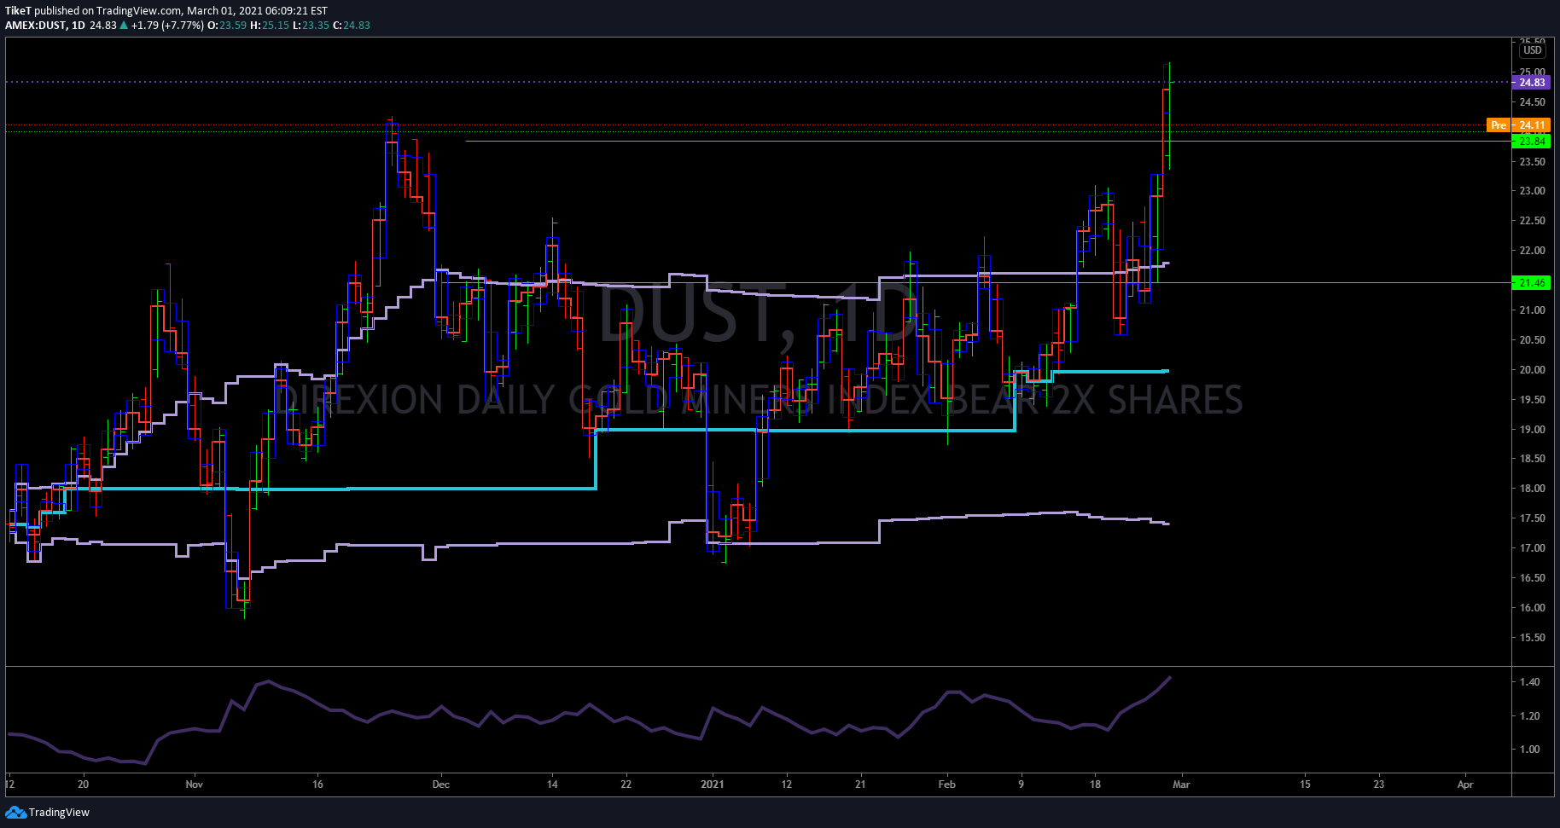The height and width of the screenshot is (828, 1560).
Task: Click the C:24.83 close value in header
Action: click(351, 26)
